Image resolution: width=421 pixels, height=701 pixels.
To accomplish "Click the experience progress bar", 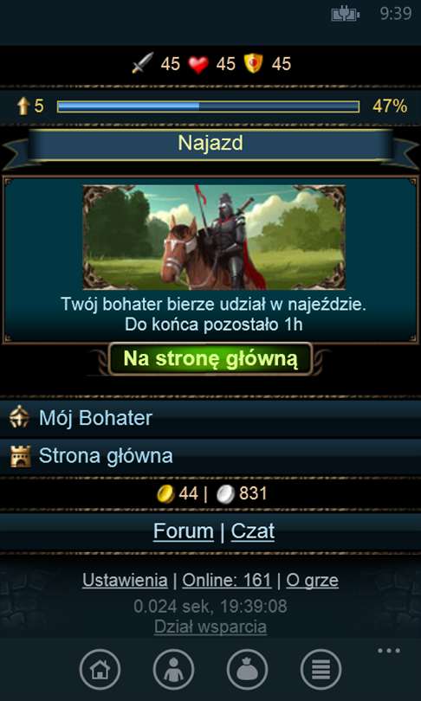I will point(208,106).
